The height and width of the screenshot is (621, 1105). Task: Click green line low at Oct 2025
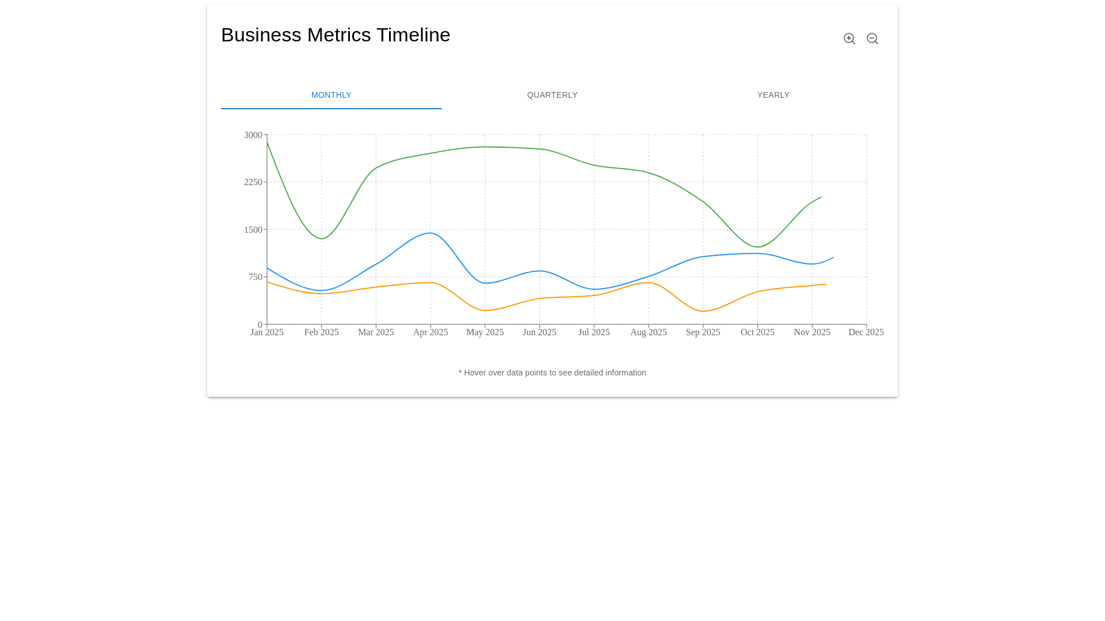(x=758, y=247)
